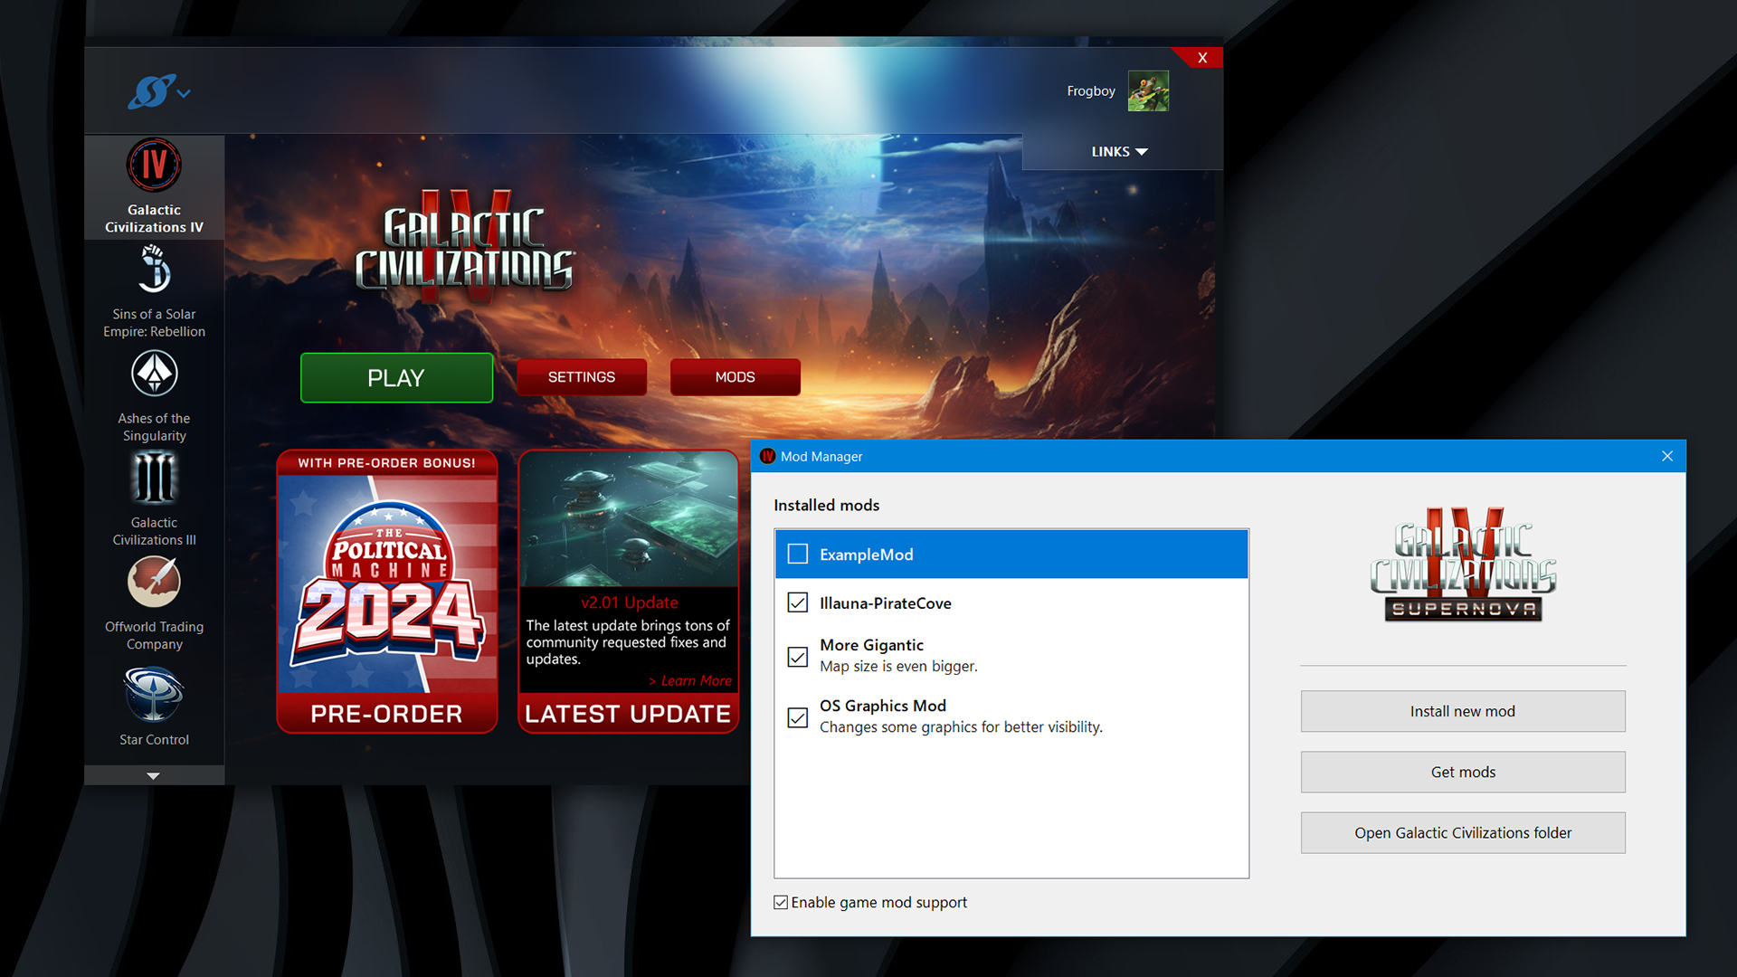Select the ExampleMod list row
The image size is (1737, 977).
tap(1011, 554)
